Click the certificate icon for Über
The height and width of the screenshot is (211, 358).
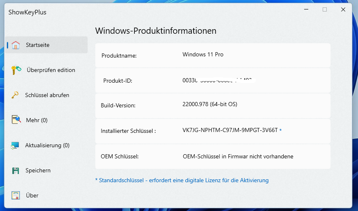pos(16,195)
